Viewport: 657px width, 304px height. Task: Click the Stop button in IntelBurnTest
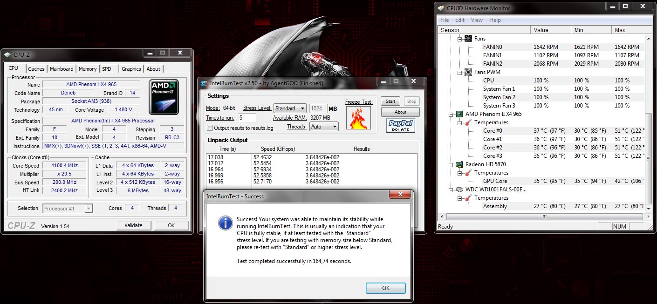411,101
